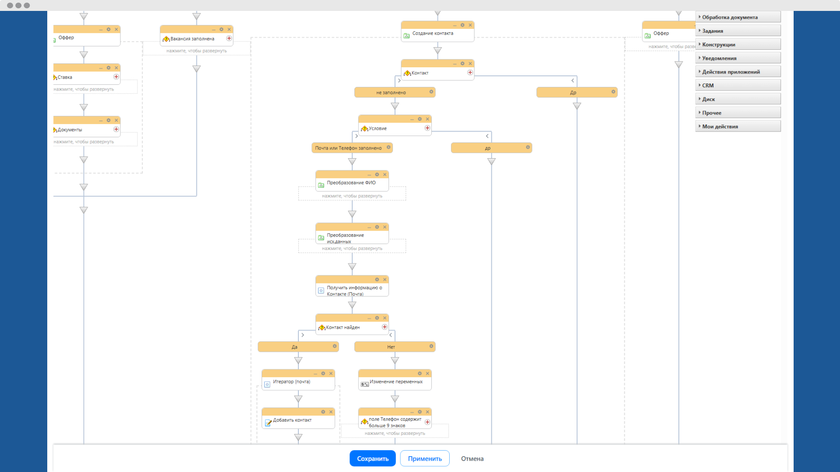Expand Мои действия section
Image resolution: width=840 pixels, height=472 pixels.
pyautogui.click(x=738, y=126)
